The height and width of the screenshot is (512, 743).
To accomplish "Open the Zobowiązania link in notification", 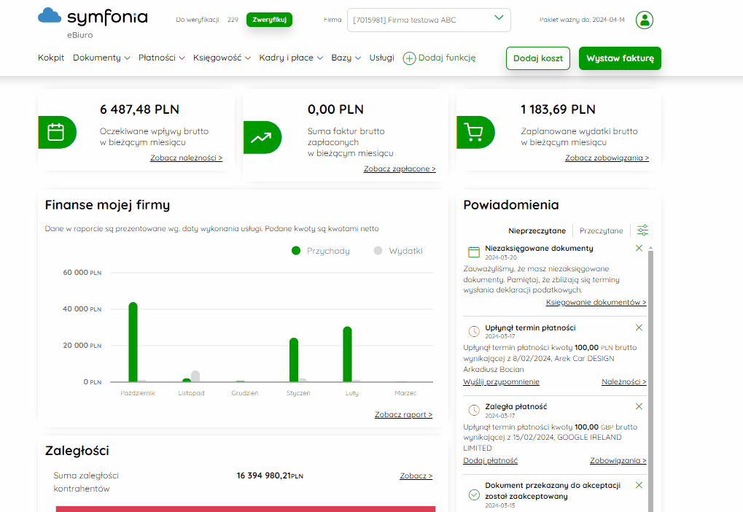I will click(x=618, y=460).
